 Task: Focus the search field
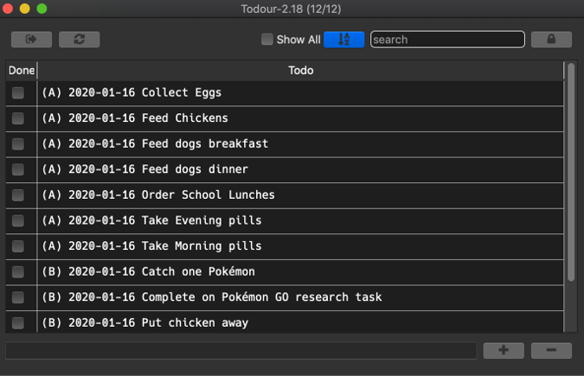(x=447, y=40)
